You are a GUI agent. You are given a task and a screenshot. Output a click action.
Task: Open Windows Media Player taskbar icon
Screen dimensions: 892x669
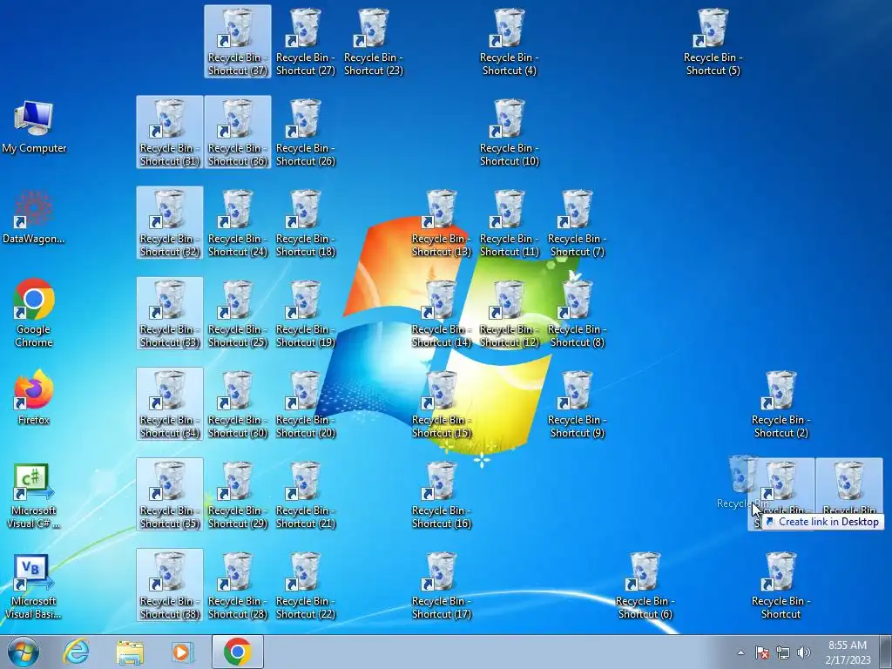[183, 652]
